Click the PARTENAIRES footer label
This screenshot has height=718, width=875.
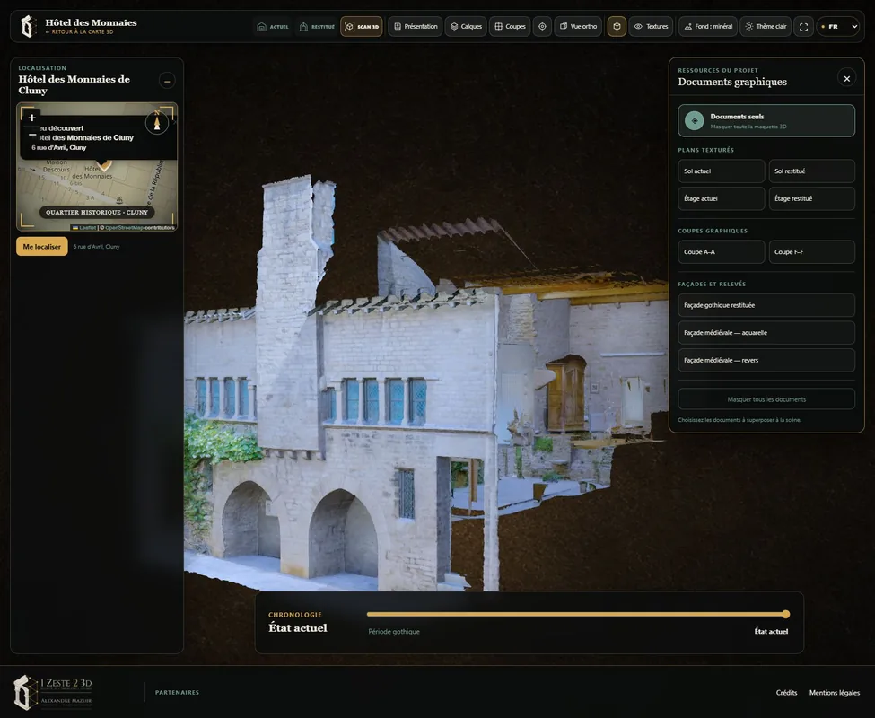click(177, 692)
